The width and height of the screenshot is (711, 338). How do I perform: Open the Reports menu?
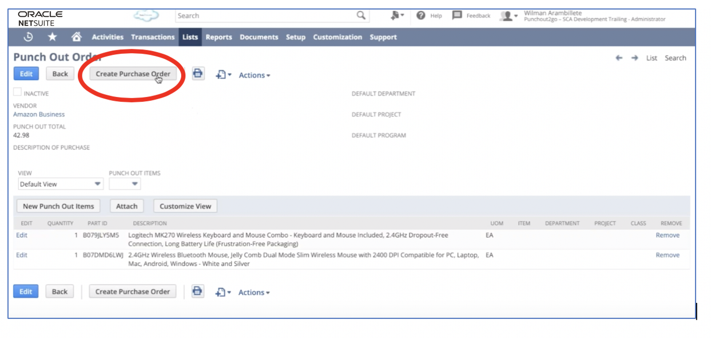(219, 37)
